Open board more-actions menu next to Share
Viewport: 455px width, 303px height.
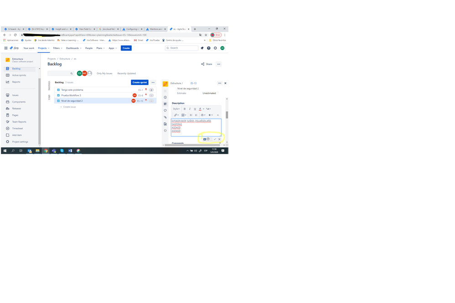click(219, 64)
